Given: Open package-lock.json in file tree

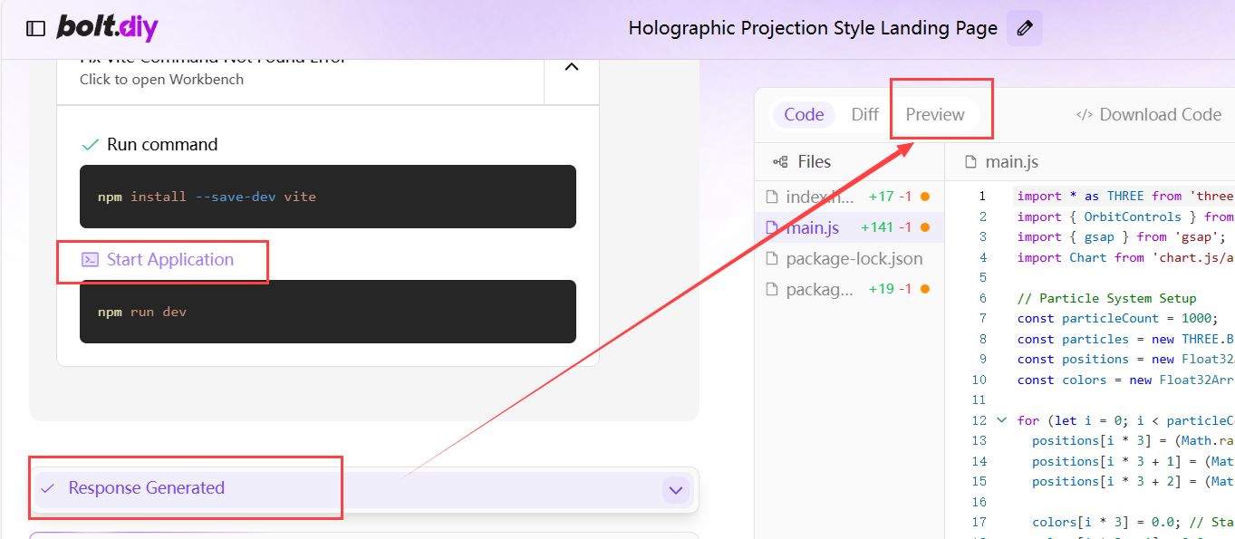Looking at the screenshot, I should point(854,259).
